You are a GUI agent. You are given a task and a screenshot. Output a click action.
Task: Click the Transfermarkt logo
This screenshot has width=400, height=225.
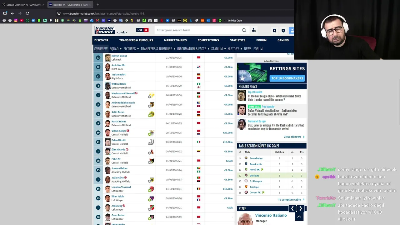[x=105, y=30]
